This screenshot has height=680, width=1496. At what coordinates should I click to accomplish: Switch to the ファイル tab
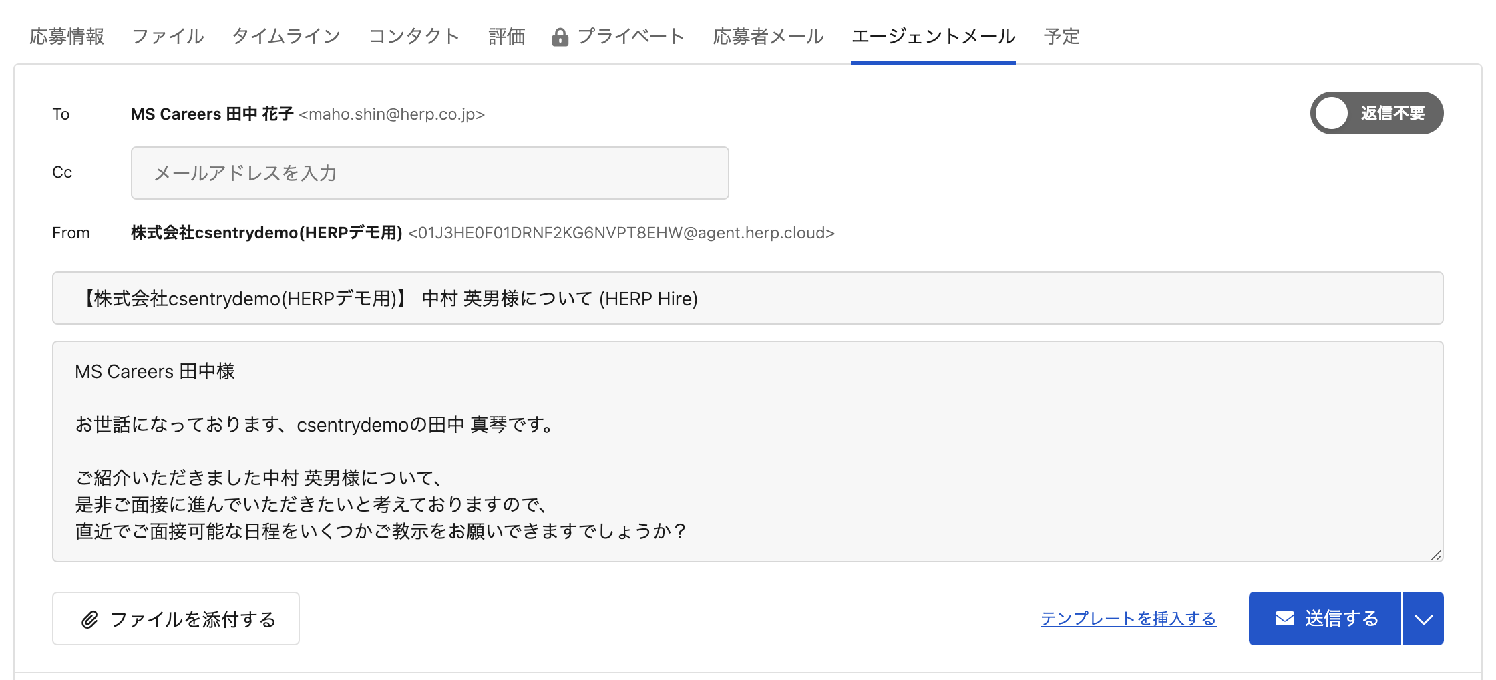[x=168, y=36]
